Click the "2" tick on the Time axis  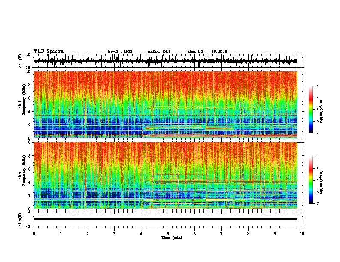(x=88, y=234)
